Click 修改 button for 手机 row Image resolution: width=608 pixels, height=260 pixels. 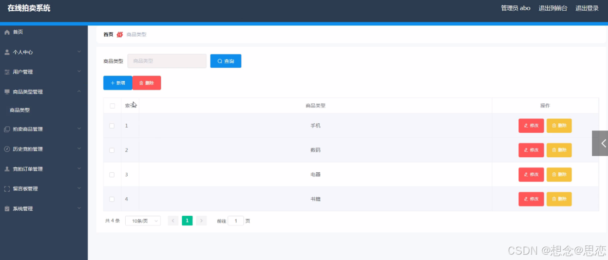coord(531,126)
